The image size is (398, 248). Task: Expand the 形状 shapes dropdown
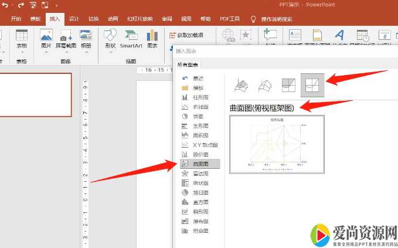110,40
